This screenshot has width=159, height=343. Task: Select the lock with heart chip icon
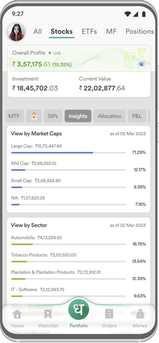click(34, 116)
